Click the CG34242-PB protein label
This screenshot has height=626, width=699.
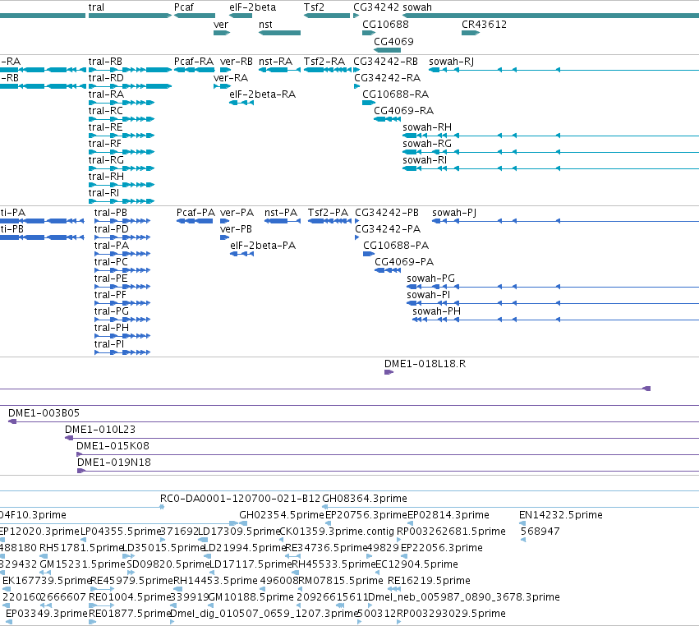tap(387, 213)
